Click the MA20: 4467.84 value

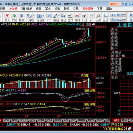[40, 24]
